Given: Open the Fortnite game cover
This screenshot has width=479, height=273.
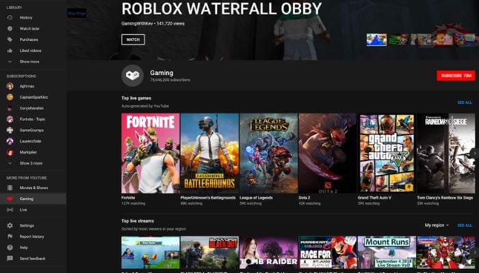Looking at the screenshot, I should point(151,154).
